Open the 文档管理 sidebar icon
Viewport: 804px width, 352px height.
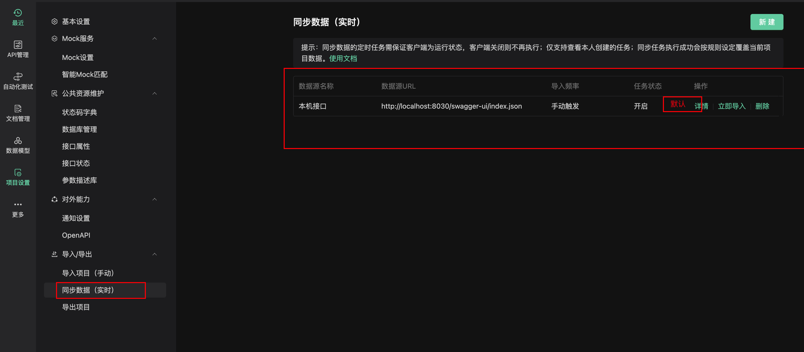[18, 109]
